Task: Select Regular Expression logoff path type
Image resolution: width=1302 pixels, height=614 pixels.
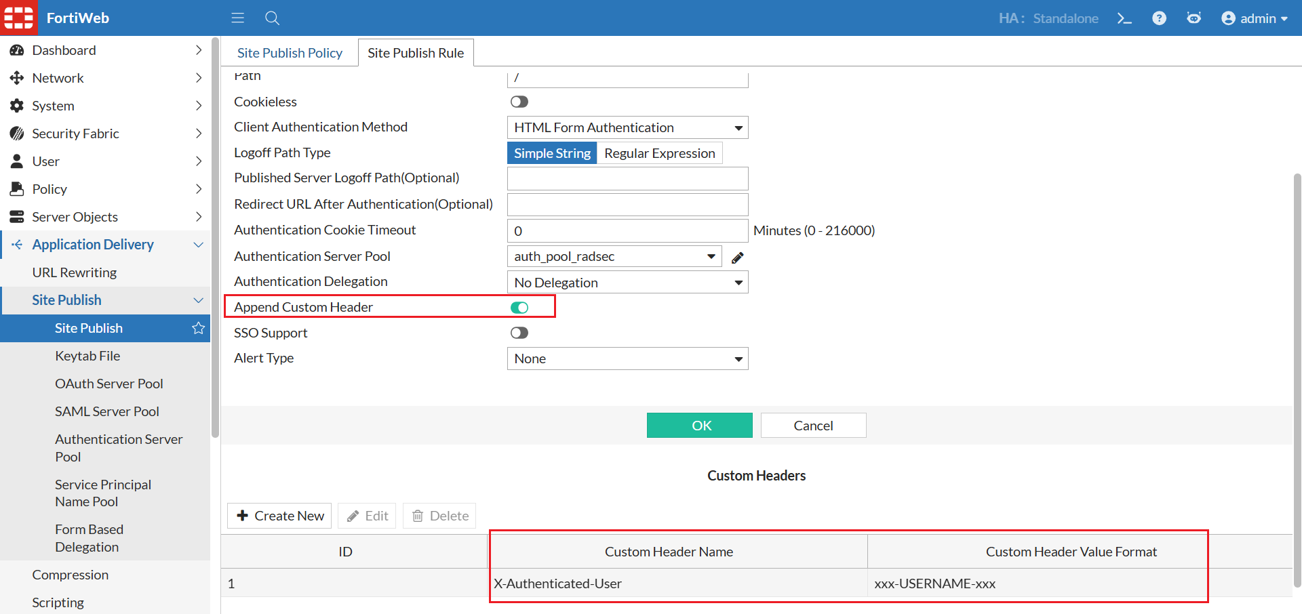Action: coord(660,153)
